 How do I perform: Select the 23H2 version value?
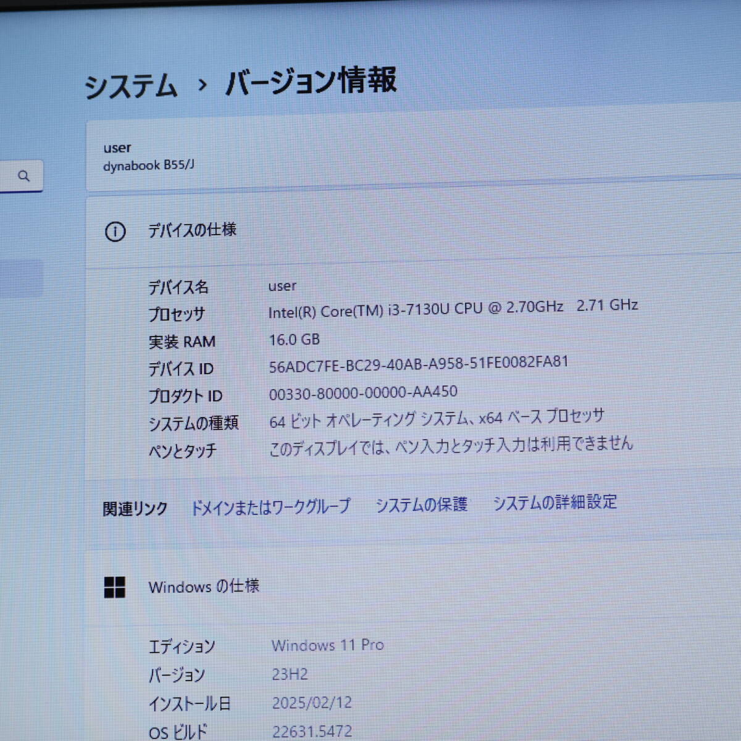click(290, 674)
